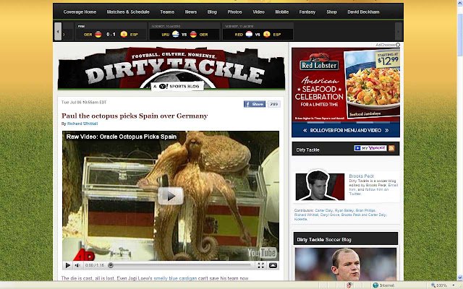
Task: Open the URU vs GER match box
Action: tap(184, 31)
